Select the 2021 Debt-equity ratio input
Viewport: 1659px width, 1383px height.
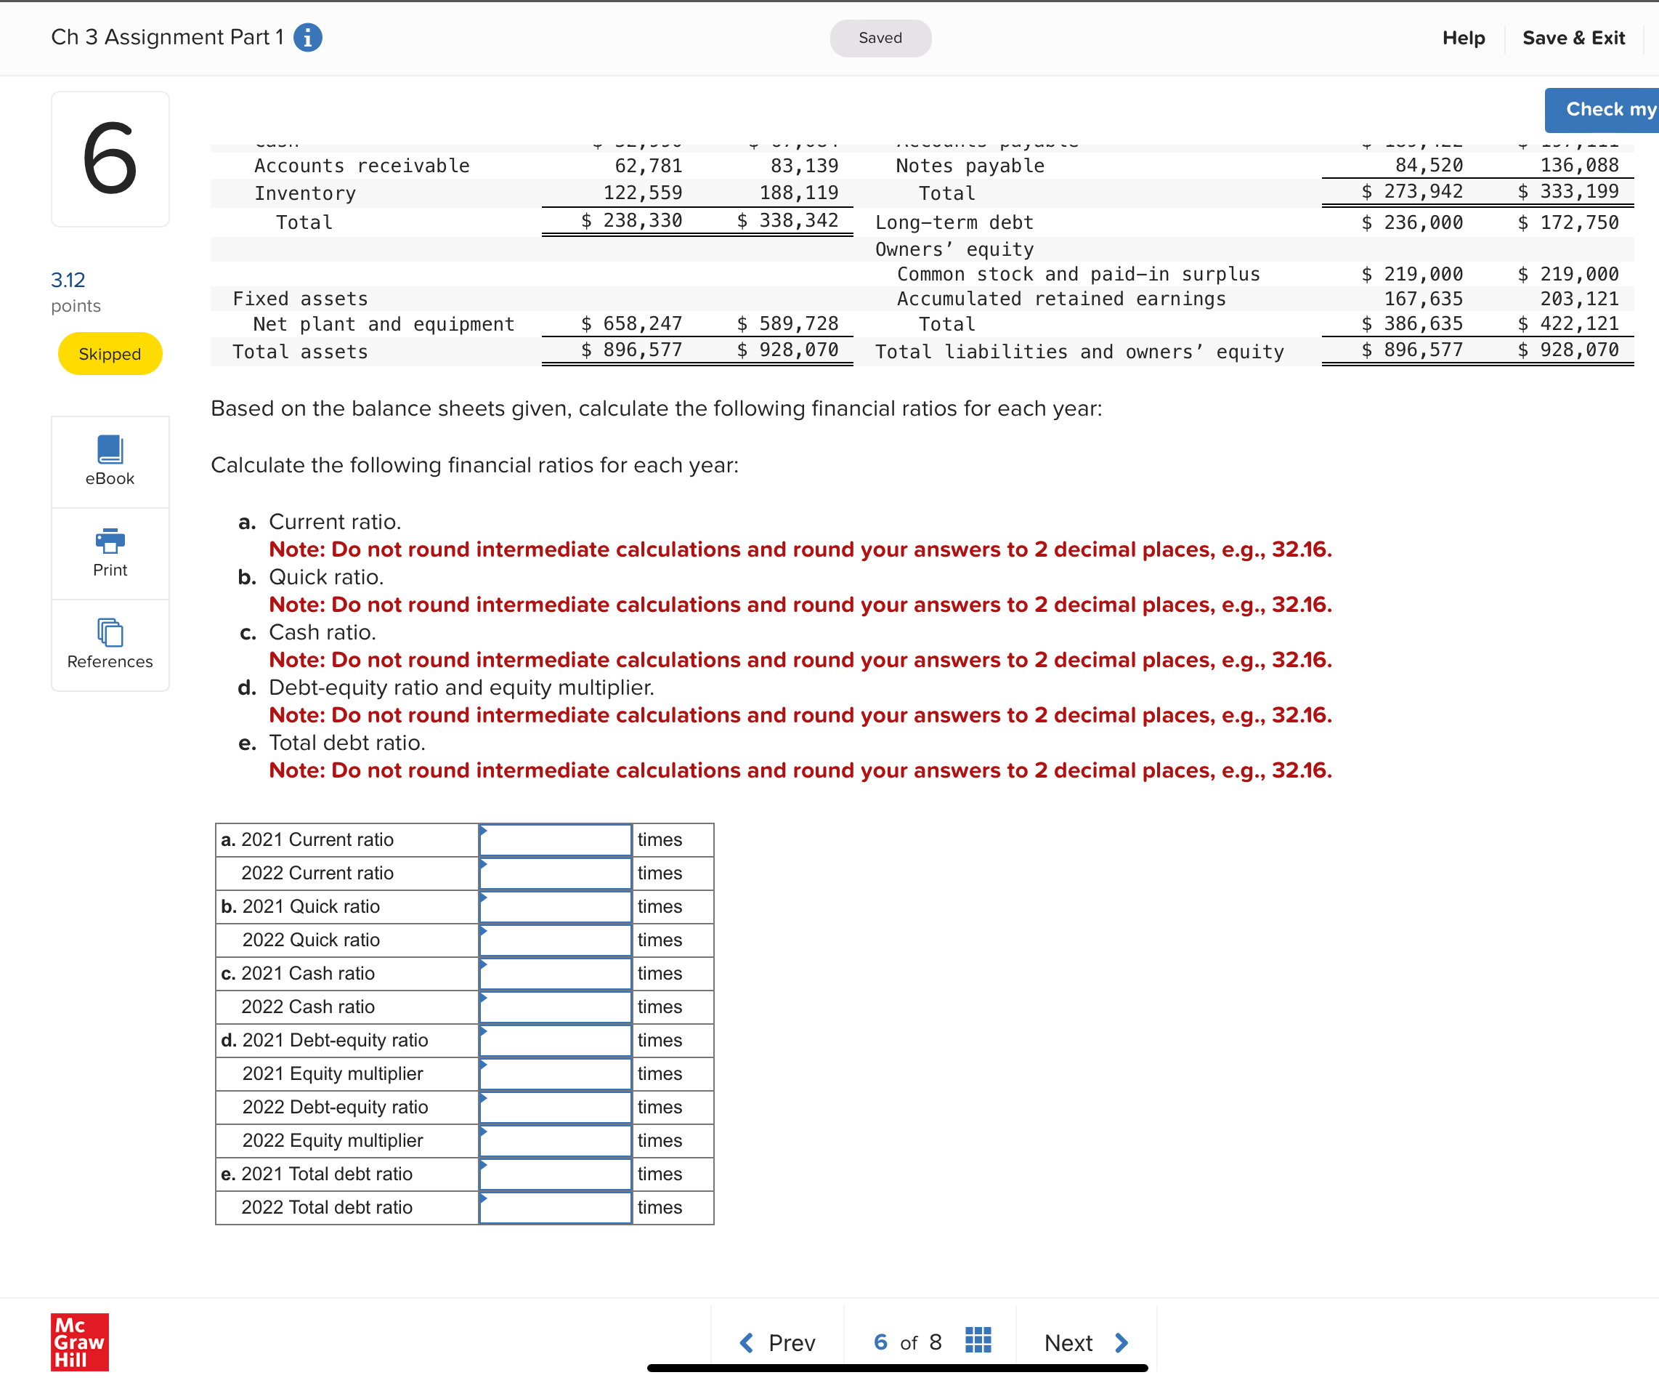(x=555, y=1040)
